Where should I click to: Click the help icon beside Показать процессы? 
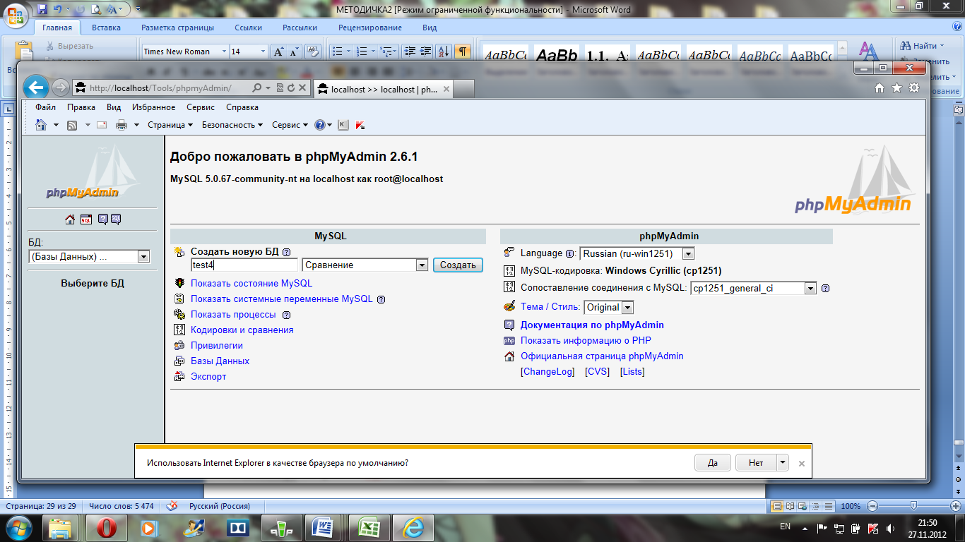click(286, 315)
